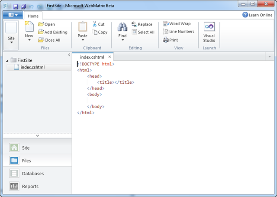Viewport: 277px width, 197px height.
Task: Click the Print printer icon
Action: pyautogui.click(x=165, y=40)
